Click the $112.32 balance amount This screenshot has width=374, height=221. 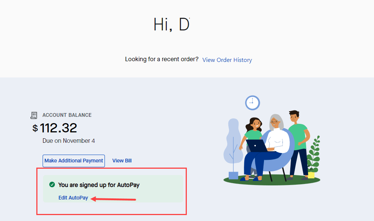54,128
